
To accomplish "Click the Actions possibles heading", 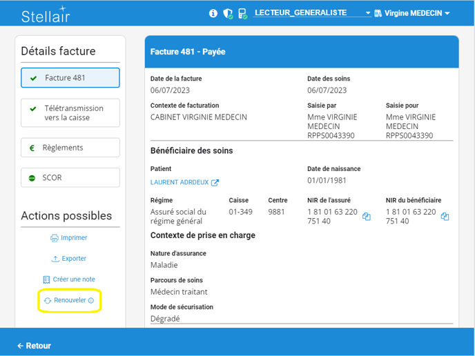I will click(x=66, y=216).
